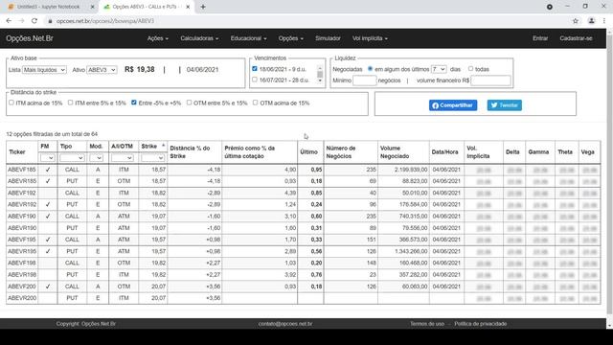The width and height of the screenshot is (613, 345).
Task: Check ITM entre 5% e 15%
Action: pos(70,103)
